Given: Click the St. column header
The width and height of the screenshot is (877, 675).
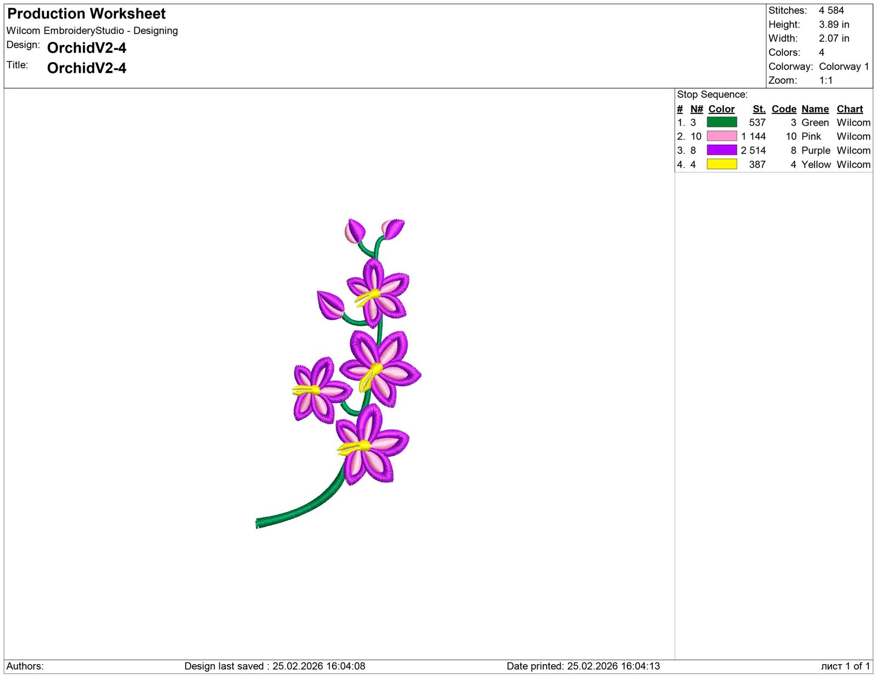Looking at the screenshot, I should pyautogui.click(x=759, y=109).
